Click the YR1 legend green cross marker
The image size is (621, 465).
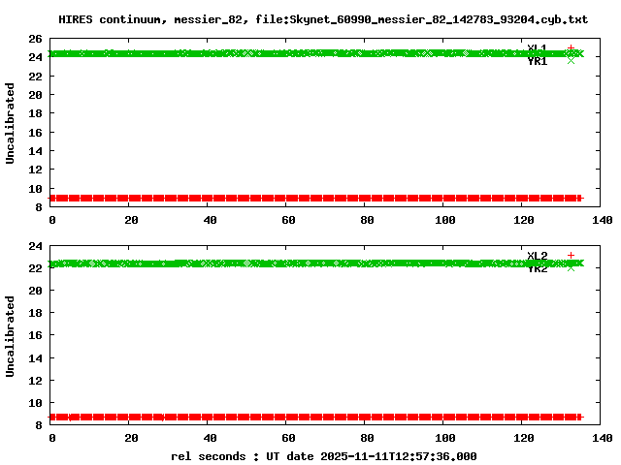click(x=571, y=60)
